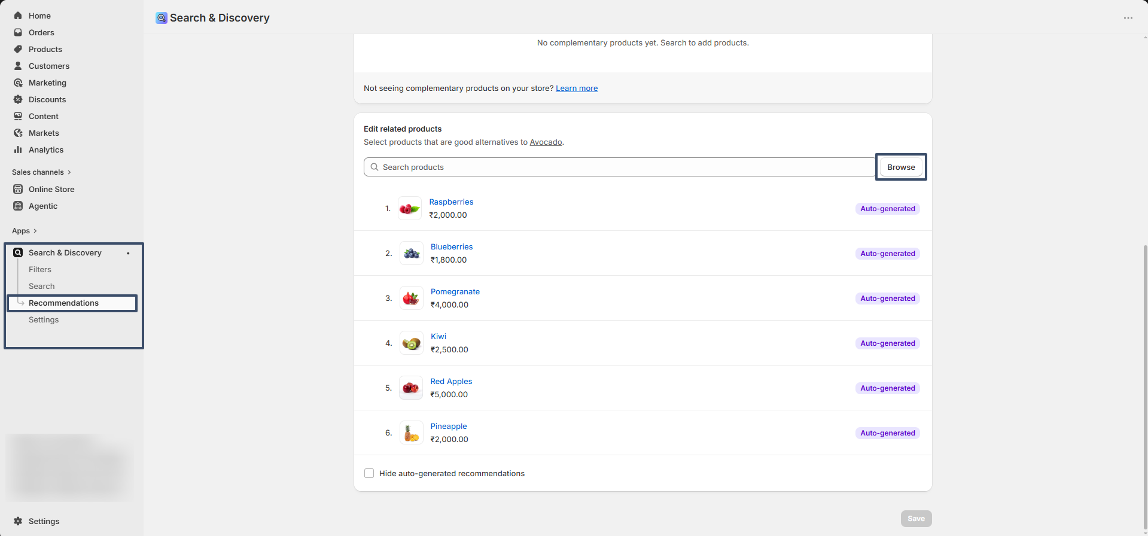Image resolution: width=1148 pixels, height=536 pixels.
Task: Click the Red Apples product thumbnail
Action: (411, 388)
